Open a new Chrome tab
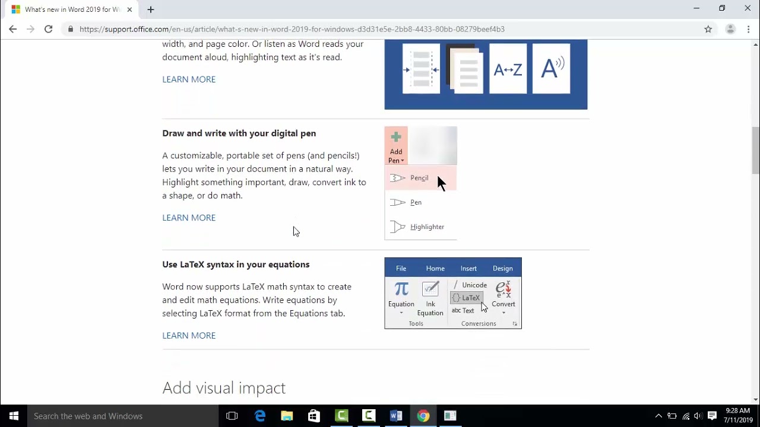The width and height of the screenshot is (760, 427). pos(151,9)
